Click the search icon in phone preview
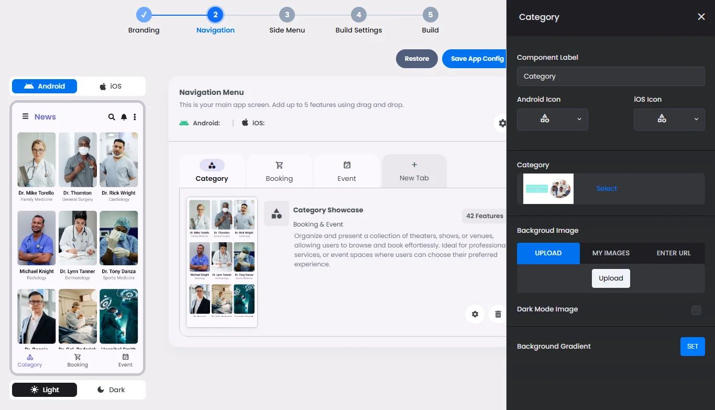715x410 pixels. pos(112,117)
